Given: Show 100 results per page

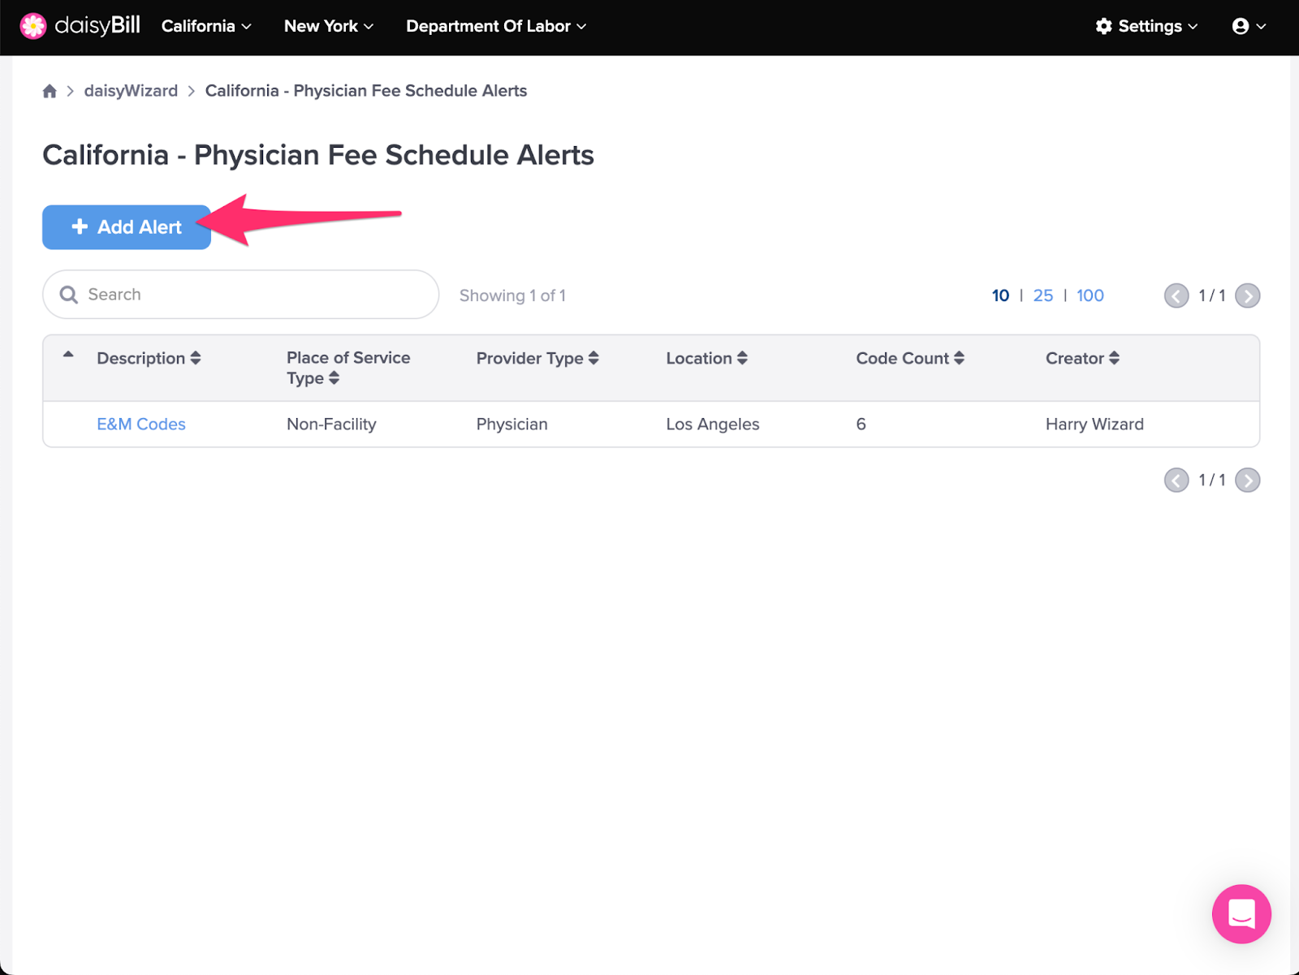Looking at the screenshot, I should pos(1090,296).
